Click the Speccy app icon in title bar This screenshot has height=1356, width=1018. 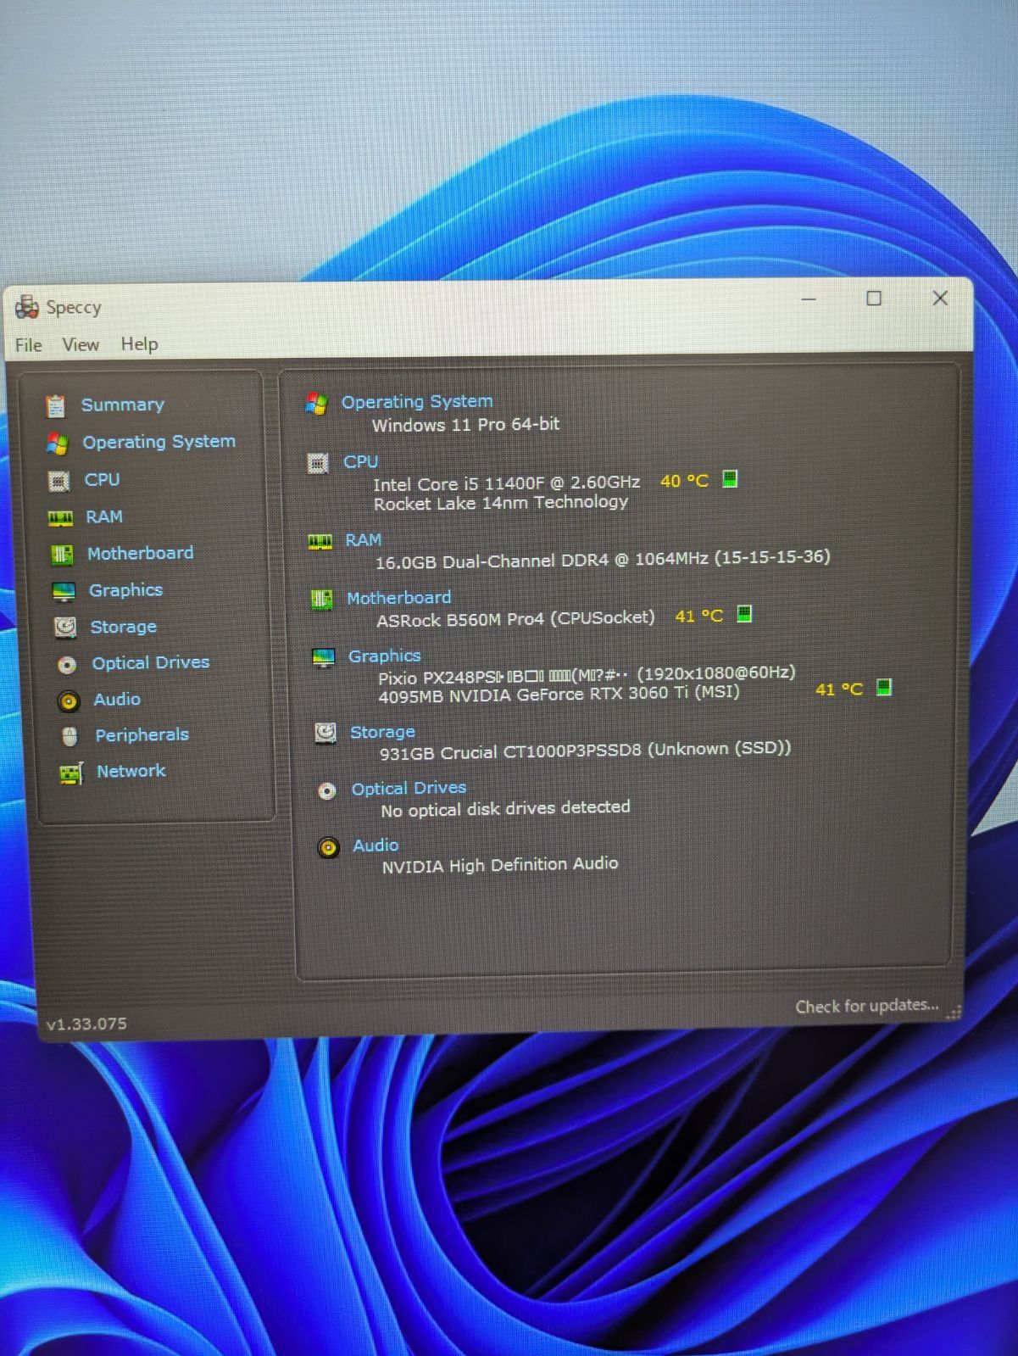click(x=27, y=307)
